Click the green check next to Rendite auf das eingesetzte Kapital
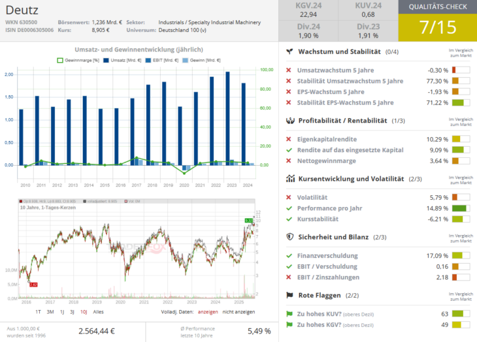The width and height of the screenshot is (477, 342). 289,150
